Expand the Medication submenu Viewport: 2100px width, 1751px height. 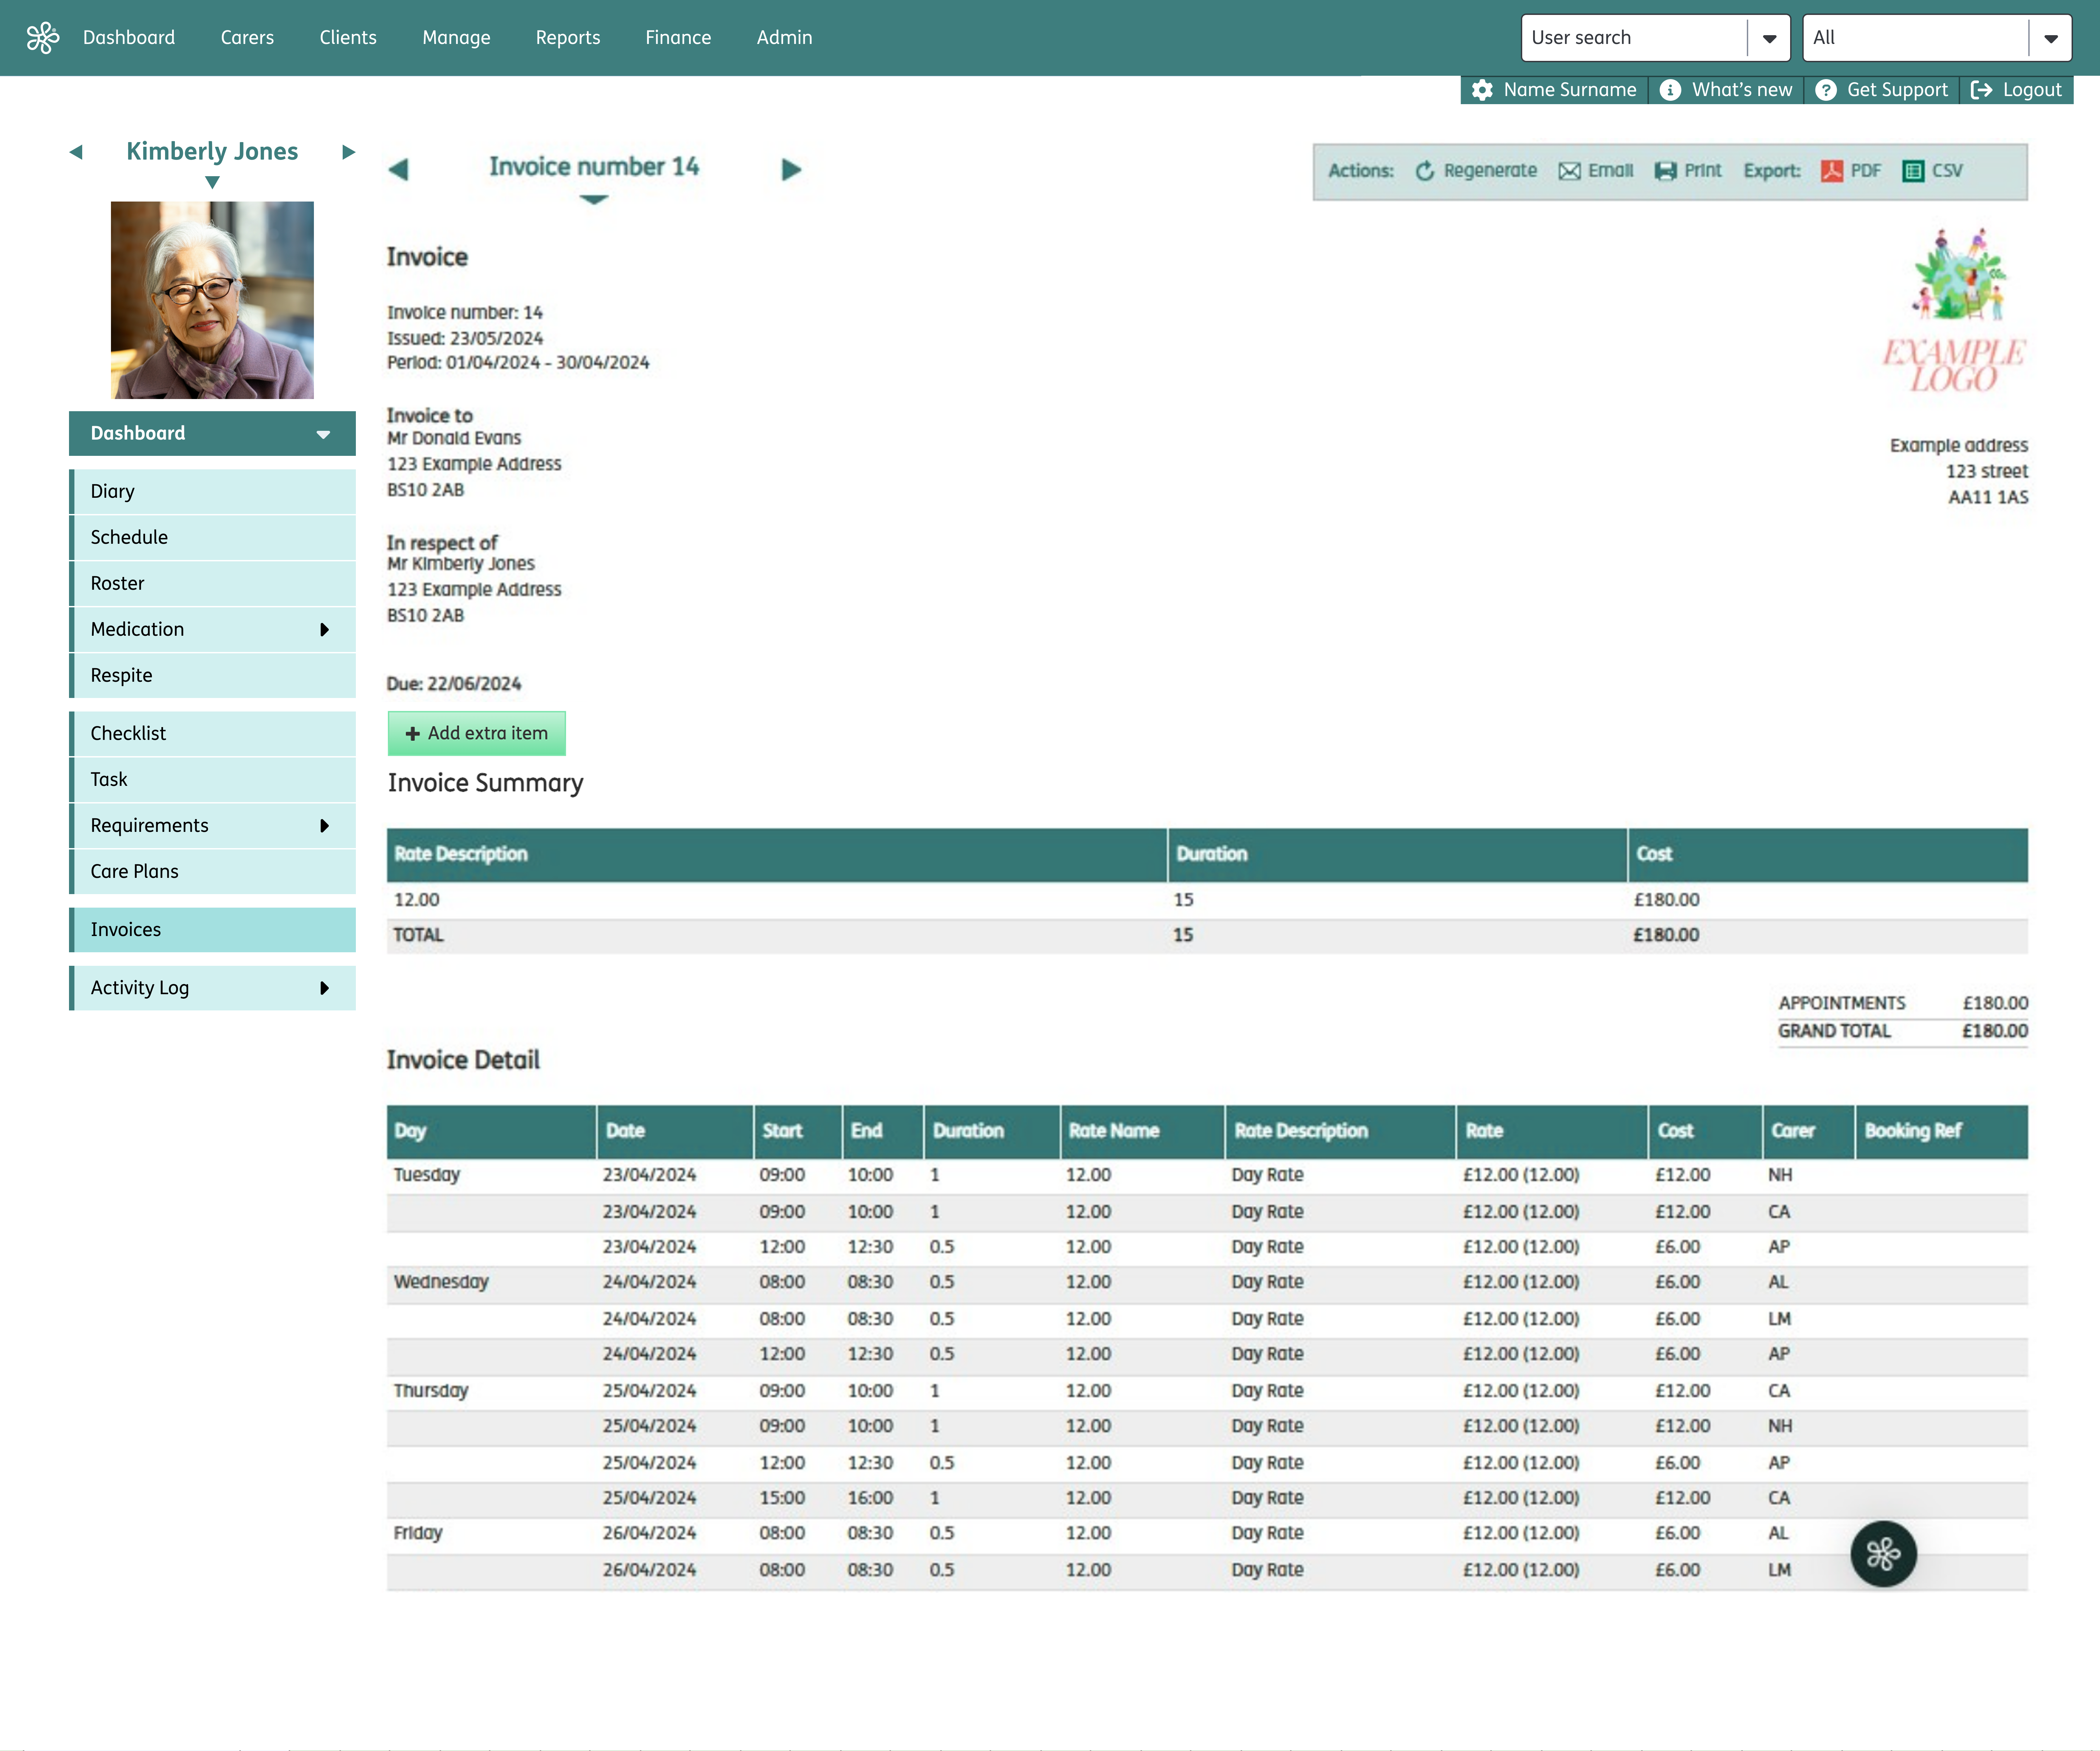pos(324,630)
